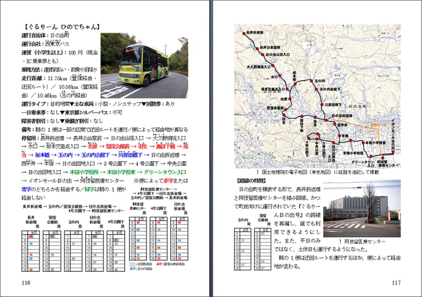Click the line 運行会社：西東京バス

click(x=45, y=44)
